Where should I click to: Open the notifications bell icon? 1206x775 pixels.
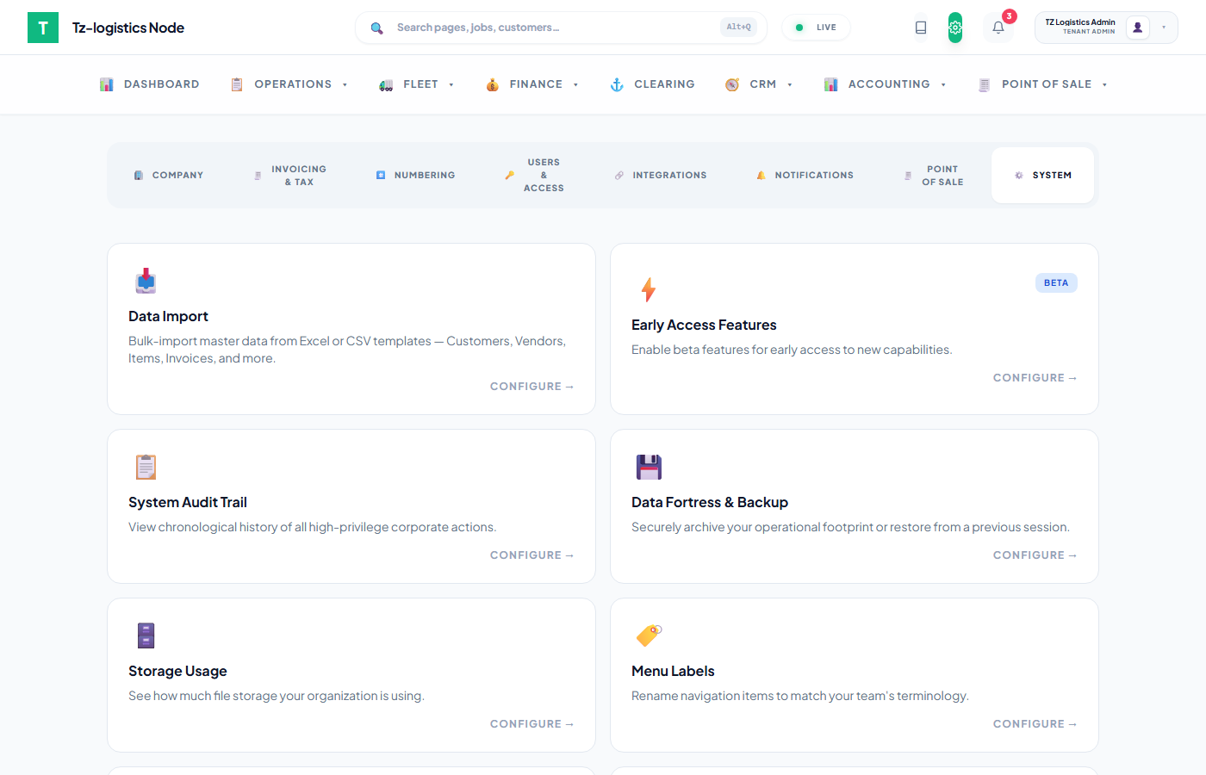point(998,28)
